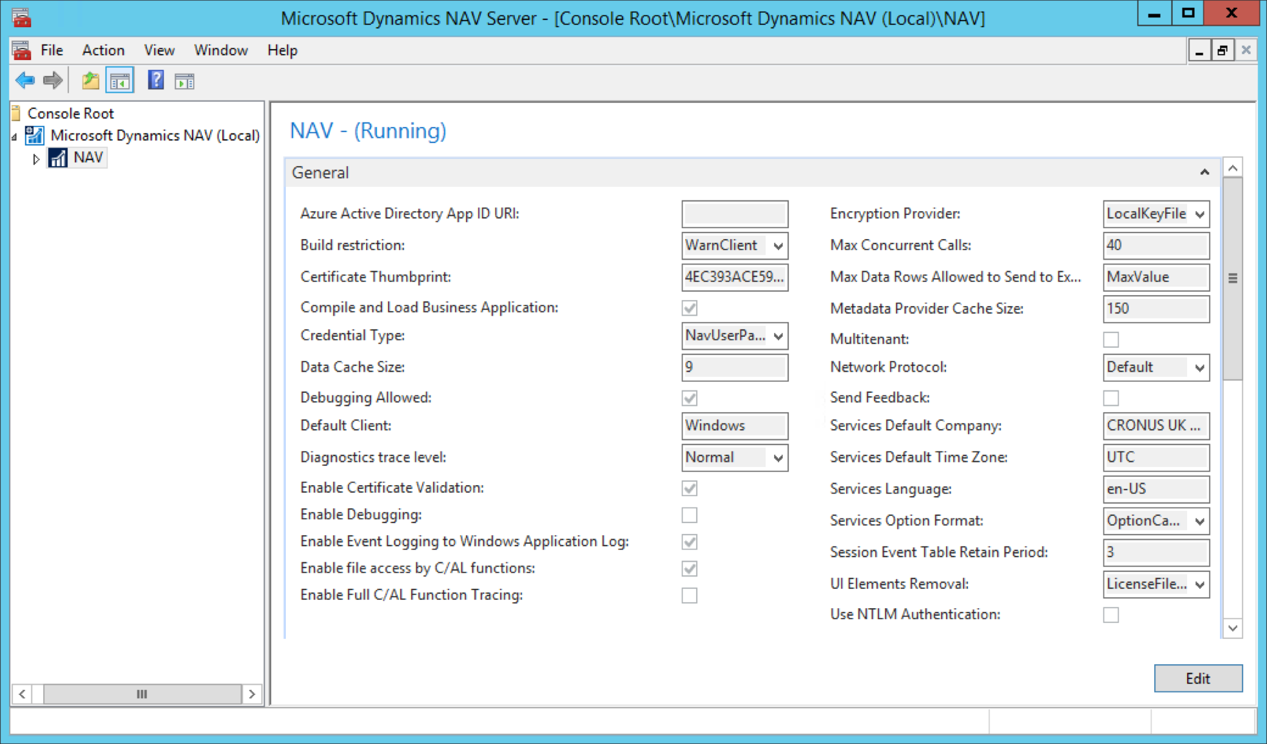Click the Services Default Time Zone field
The image size is (1267, 744).
pyautogui.click(x=1156, y=457)
